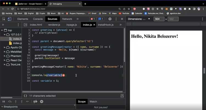Click the red error count badge
206x110 pixels.
coord(93,19)
